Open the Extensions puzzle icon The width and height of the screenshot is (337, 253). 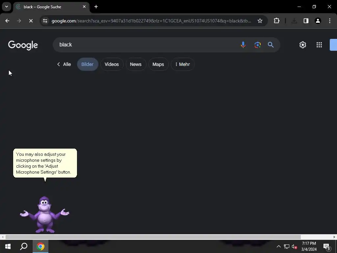click(x=276, y=21)
